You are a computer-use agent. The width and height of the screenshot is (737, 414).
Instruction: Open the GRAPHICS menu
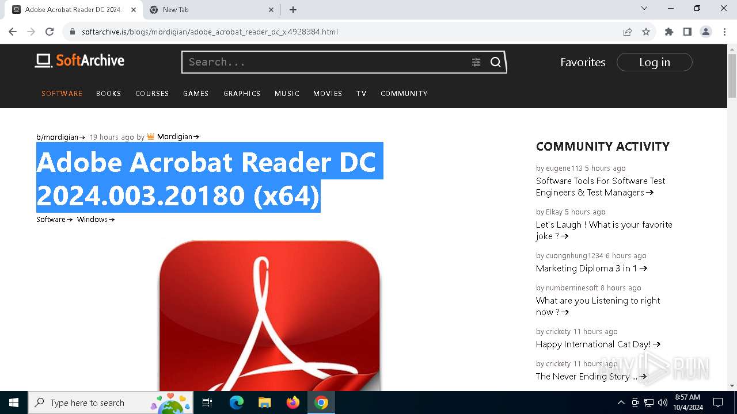(x=242, y=93)
